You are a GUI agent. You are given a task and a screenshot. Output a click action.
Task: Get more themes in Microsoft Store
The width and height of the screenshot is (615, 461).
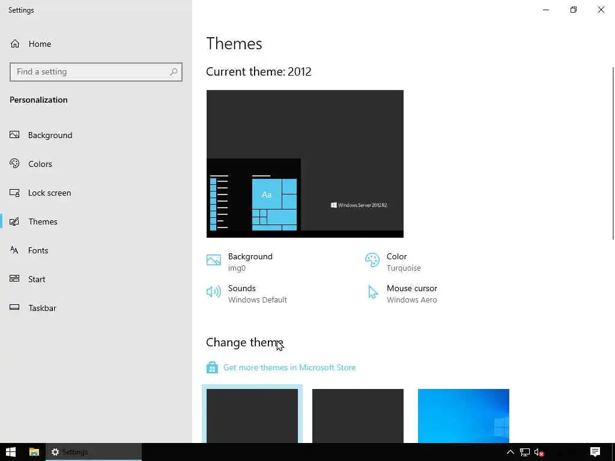tap(289, 367)
